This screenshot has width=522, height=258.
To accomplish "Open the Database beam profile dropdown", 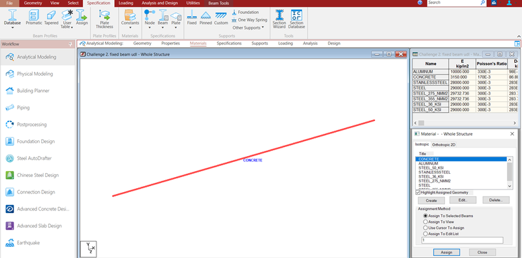I will click(x=12, y=20).
